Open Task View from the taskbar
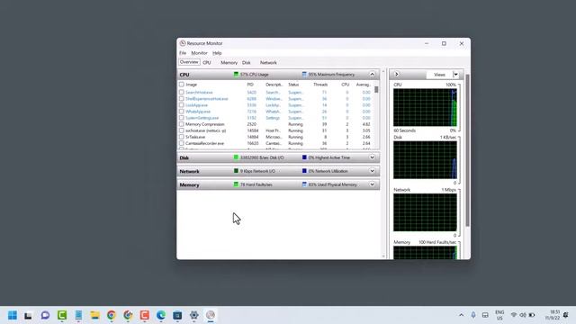Image resolution: width=576 pixels, height=324 pixels. [28, 315]
